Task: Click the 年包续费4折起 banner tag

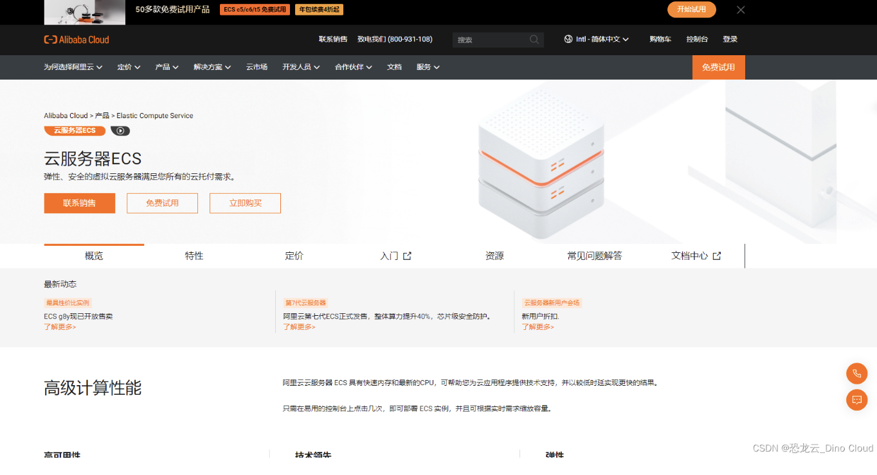Action: pyautogui.click(x=319, y=10)
